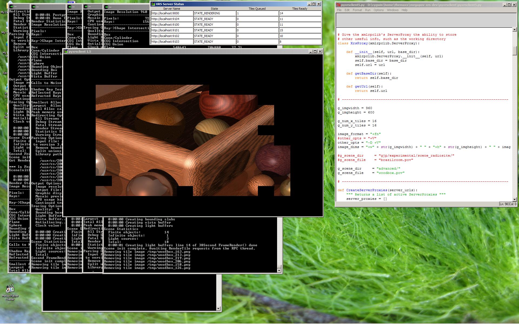Click leftmost Cygwin terminal title icon
This screenshot has width=519, height=324.
pos(11,6)
